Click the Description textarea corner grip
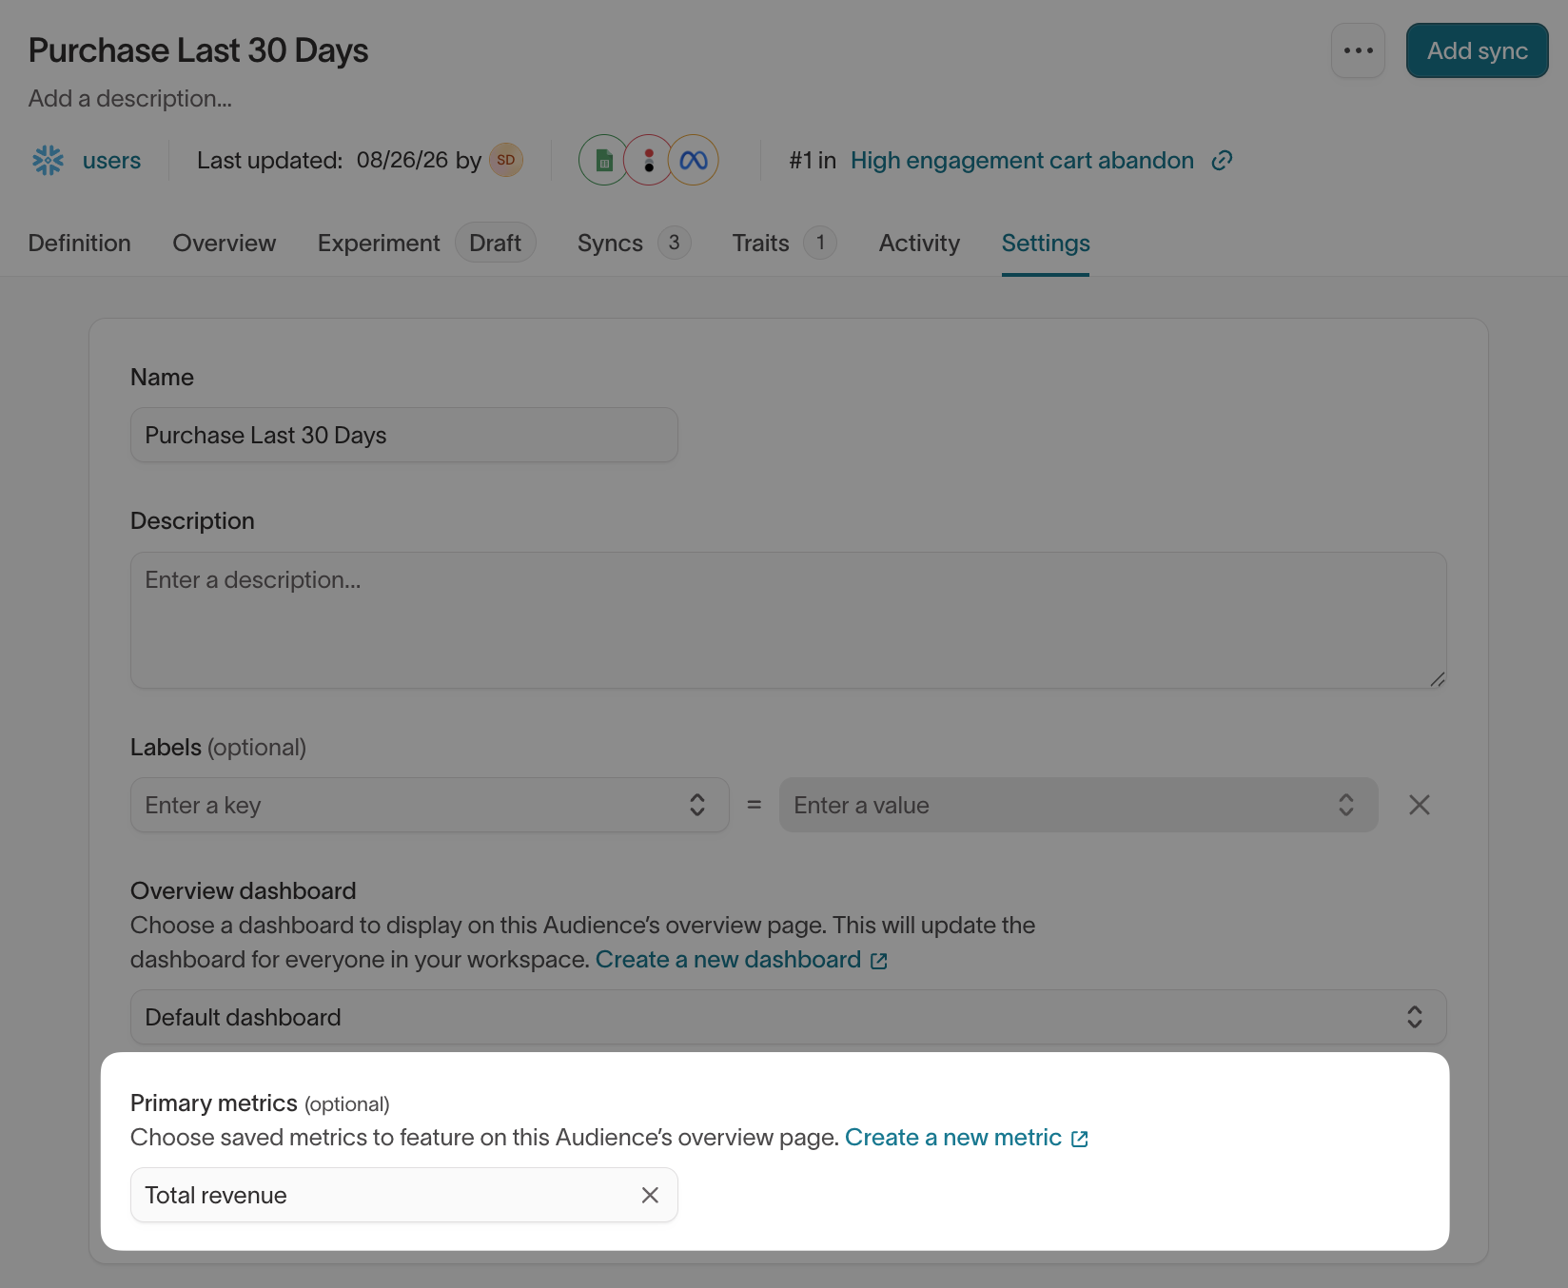The image size is (1568, 1288). pos(1438,679)
